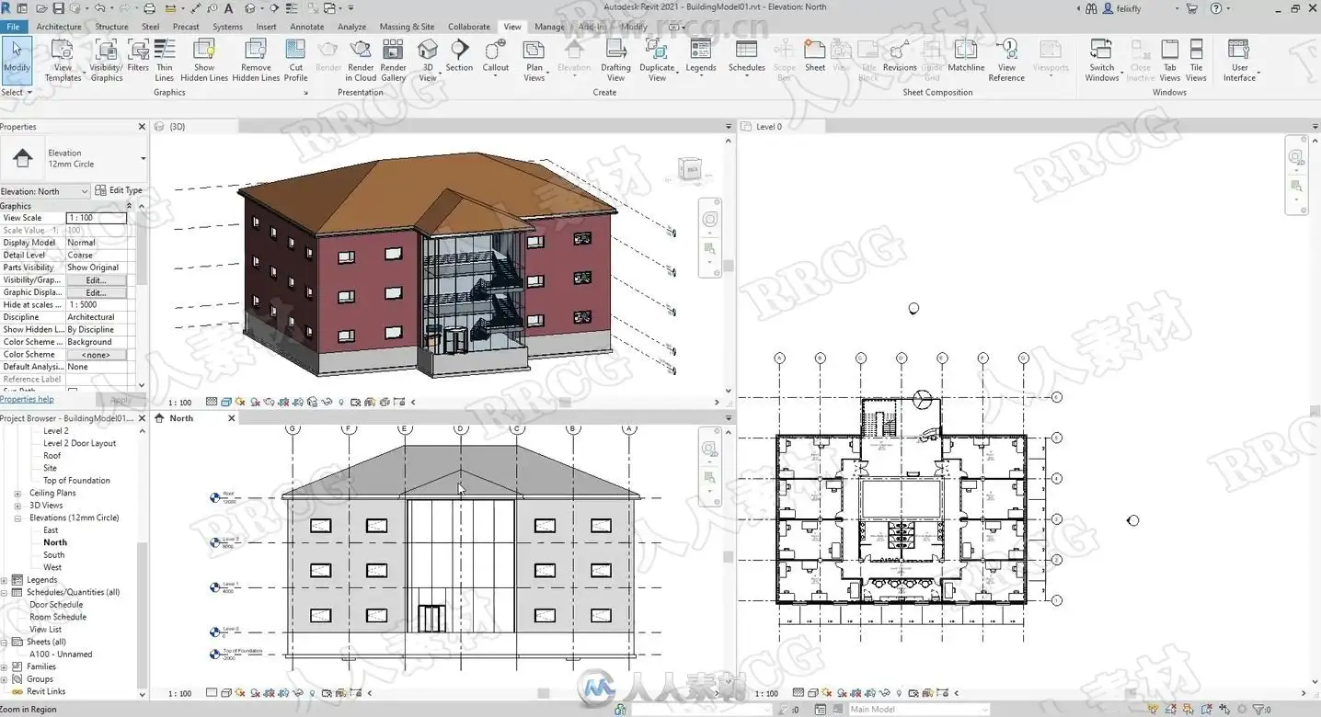Open the Properties help link
1321x717 pixels.
[27, 400]
